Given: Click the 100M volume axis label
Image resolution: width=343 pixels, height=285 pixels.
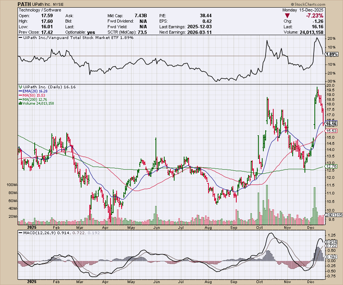Looking at the screenshot, I should point(11,185).
